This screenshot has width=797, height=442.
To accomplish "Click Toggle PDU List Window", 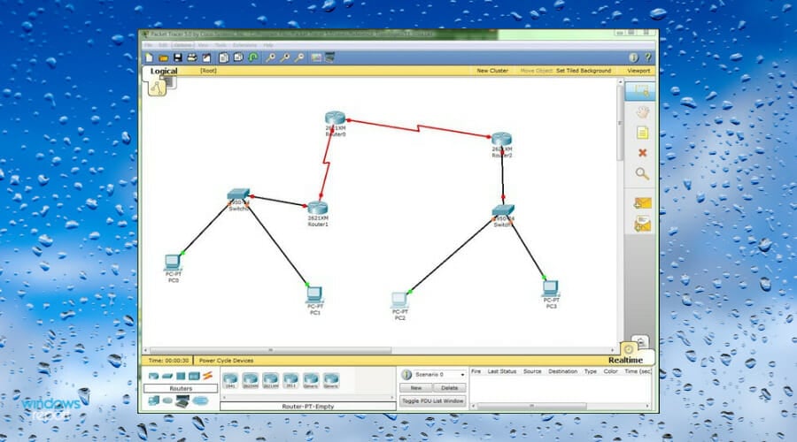I will [432, 401].
